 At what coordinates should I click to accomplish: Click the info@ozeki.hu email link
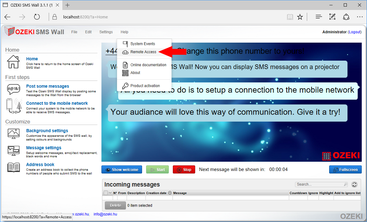105,214
